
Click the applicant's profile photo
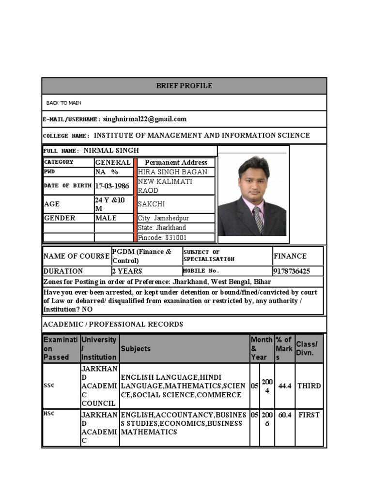[252, 195]
